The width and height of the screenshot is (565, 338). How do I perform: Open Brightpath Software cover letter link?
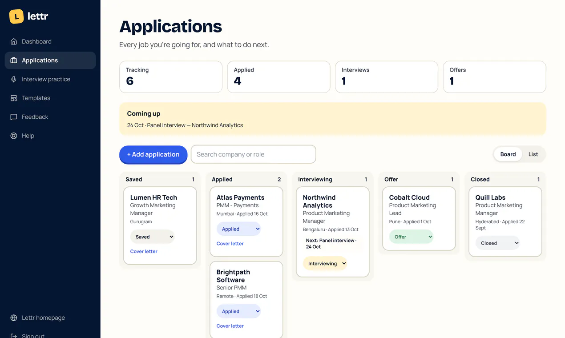coord(230,326)
